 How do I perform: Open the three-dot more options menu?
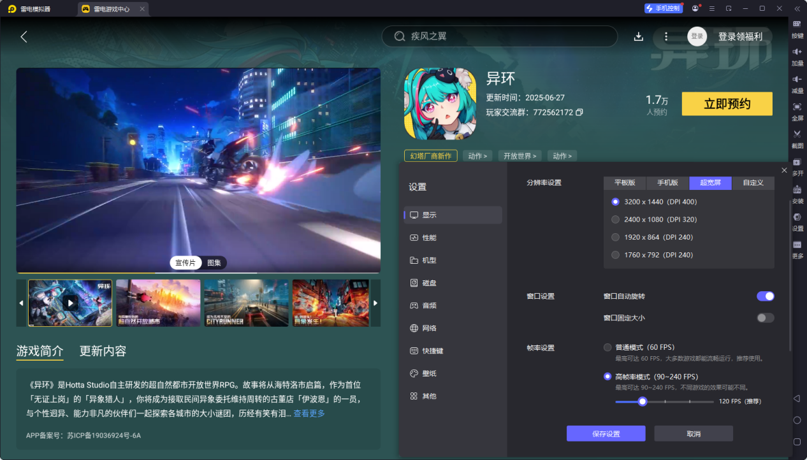click(x=666, y=37)
